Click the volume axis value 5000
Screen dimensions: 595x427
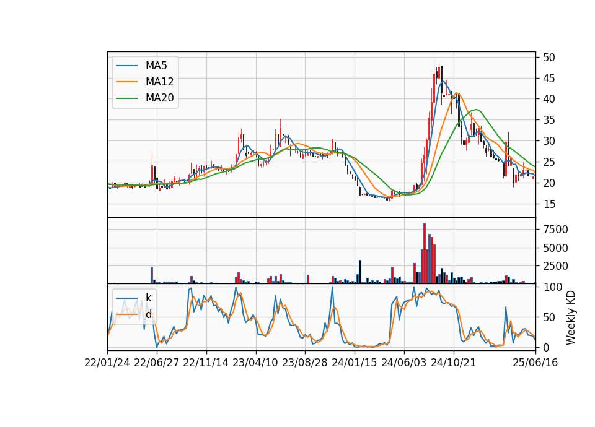pyautogui.click(x=555, y=248)
